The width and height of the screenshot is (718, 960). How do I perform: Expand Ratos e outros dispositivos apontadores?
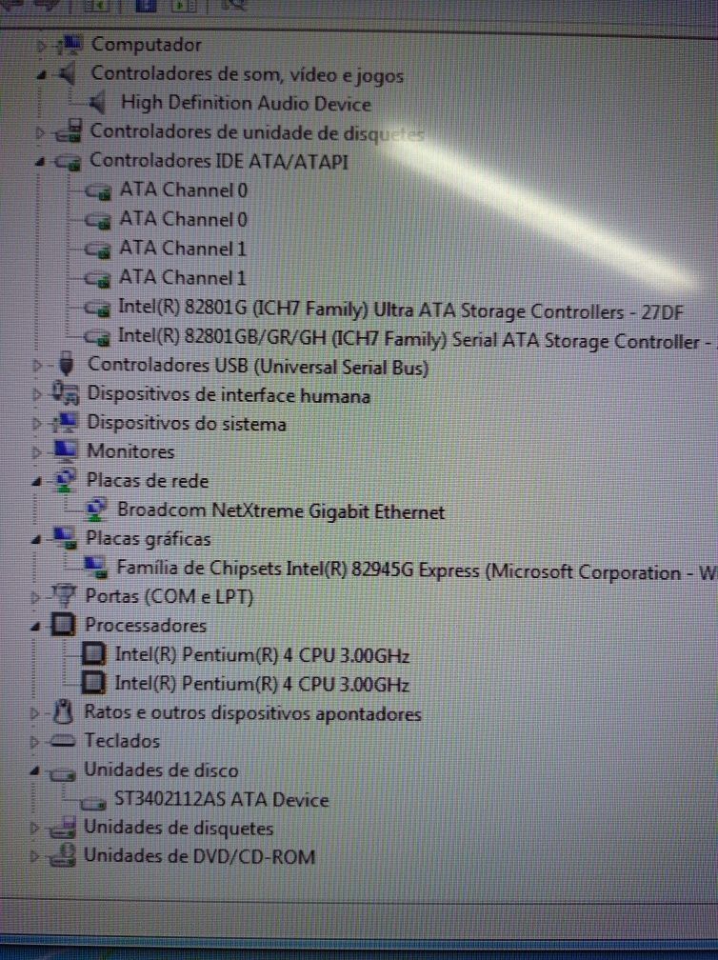click(x=35, y=712)
